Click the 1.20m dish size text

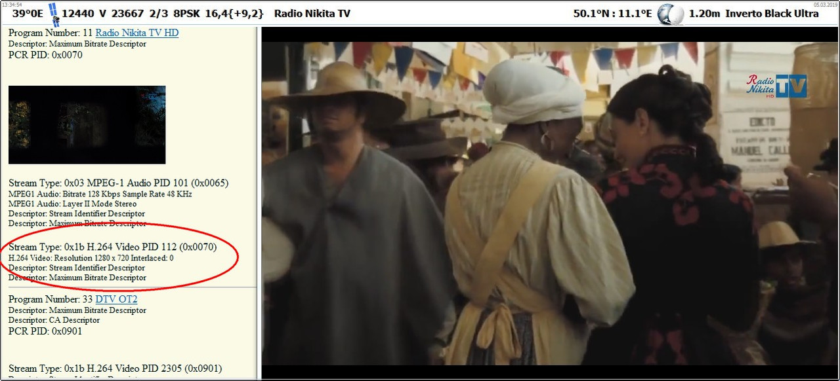[x=704, y=14]
